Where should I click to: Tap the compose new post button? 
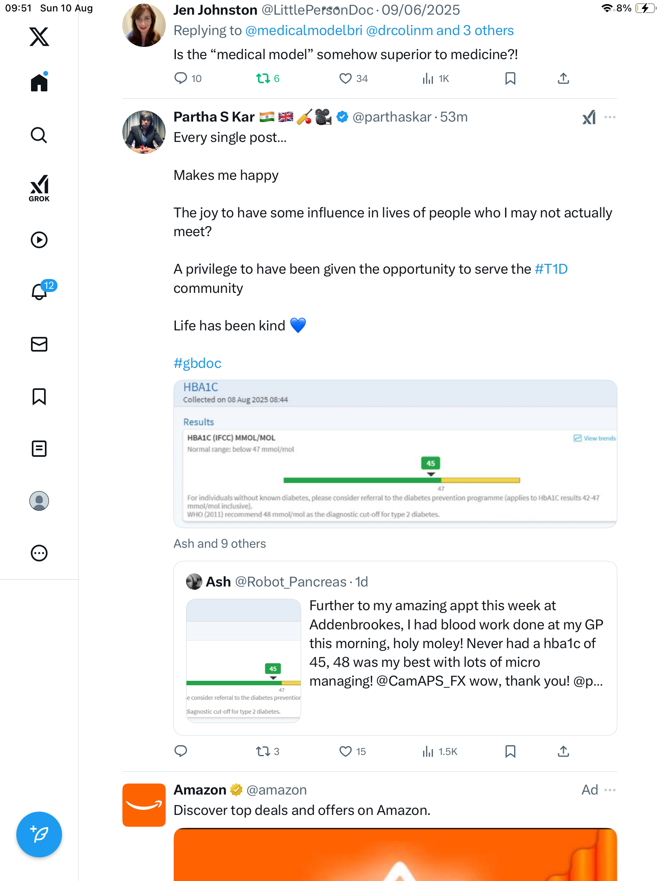[x=39, y=835]
